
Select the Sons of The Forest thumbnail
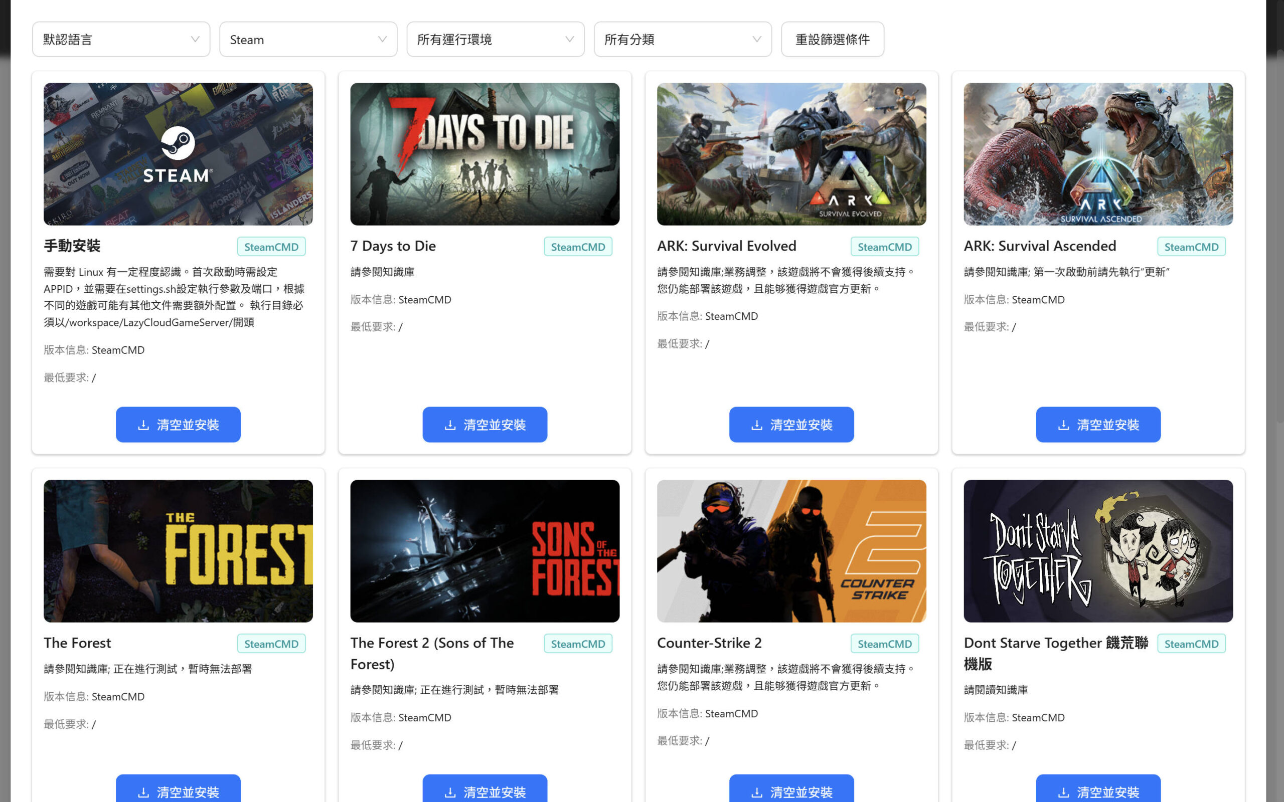(485, 550)
